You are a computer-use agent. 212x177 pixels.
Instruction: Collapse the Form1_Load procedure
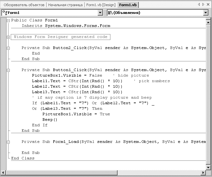pos(8,142)
